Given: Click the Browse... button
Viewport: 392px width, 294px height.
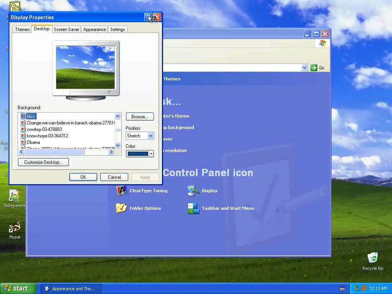Looking at the screenshot, I should pos(140,116).
